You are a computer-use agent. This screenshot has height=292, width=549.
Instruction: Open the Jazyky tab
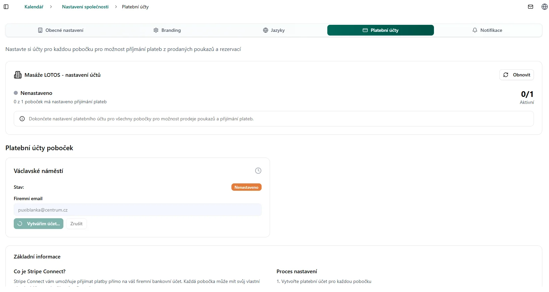(x=274, y=30)
